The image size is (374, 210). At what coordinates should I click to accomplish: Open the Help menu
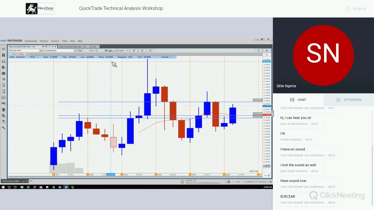click(80, 41)
